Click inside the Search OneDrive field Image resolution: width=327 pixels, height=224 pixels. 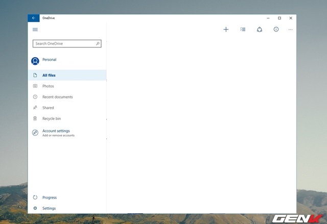point(63,44)
